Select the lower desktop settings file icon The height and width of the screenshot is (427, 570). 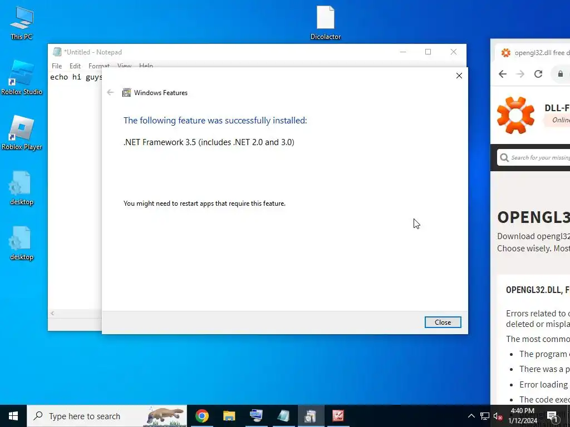[22, 244]
